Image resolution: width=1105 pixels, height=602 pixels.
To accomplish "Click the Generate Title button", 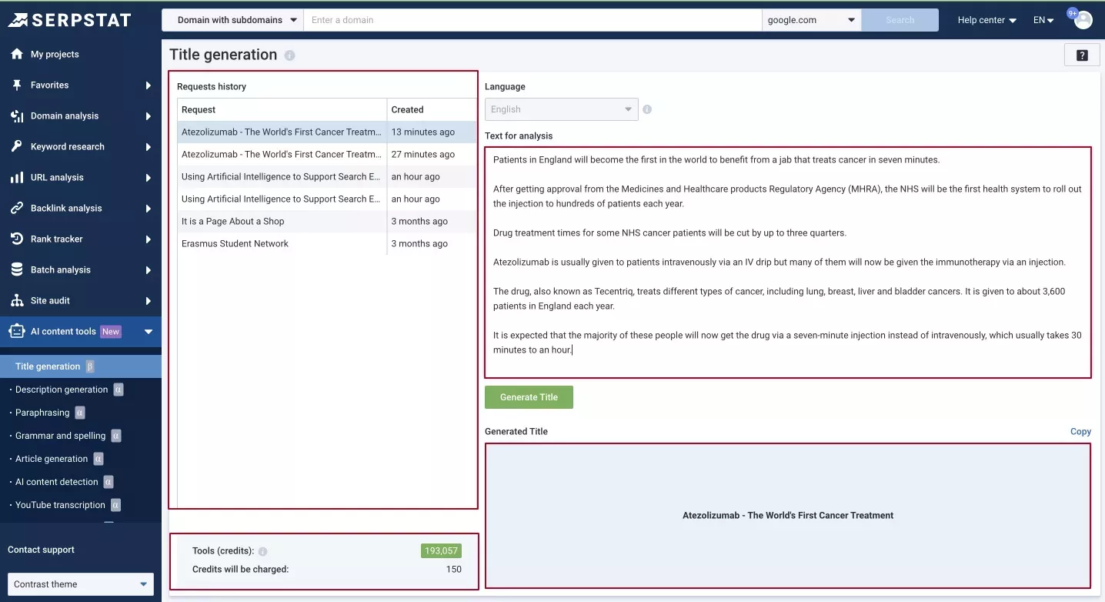I will [529, 397].
